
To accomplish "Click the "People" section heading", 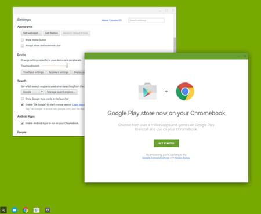I will (x=21, y=132).
